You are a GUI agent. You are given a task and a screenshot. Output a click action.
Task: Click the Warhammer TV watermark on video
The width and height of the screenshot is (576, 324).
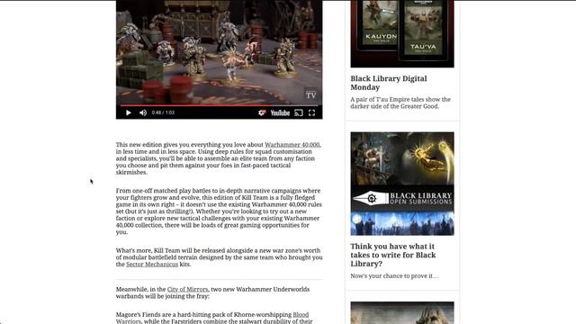click(x=310, y=94)
